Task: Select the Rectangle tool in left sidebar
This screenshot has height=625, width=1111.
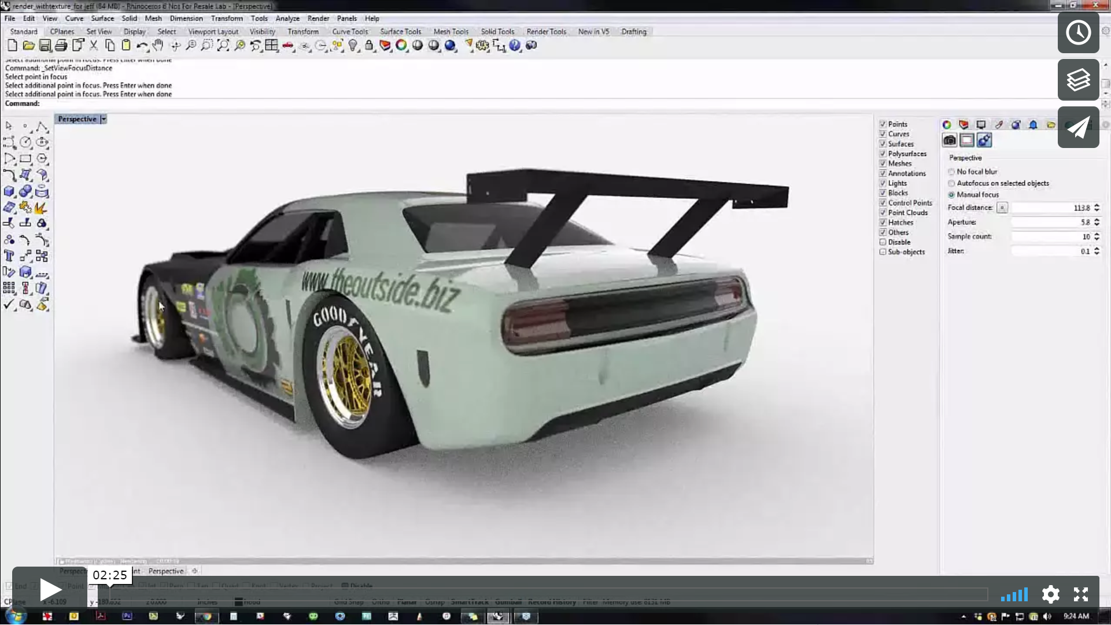Action: [25, 158]
